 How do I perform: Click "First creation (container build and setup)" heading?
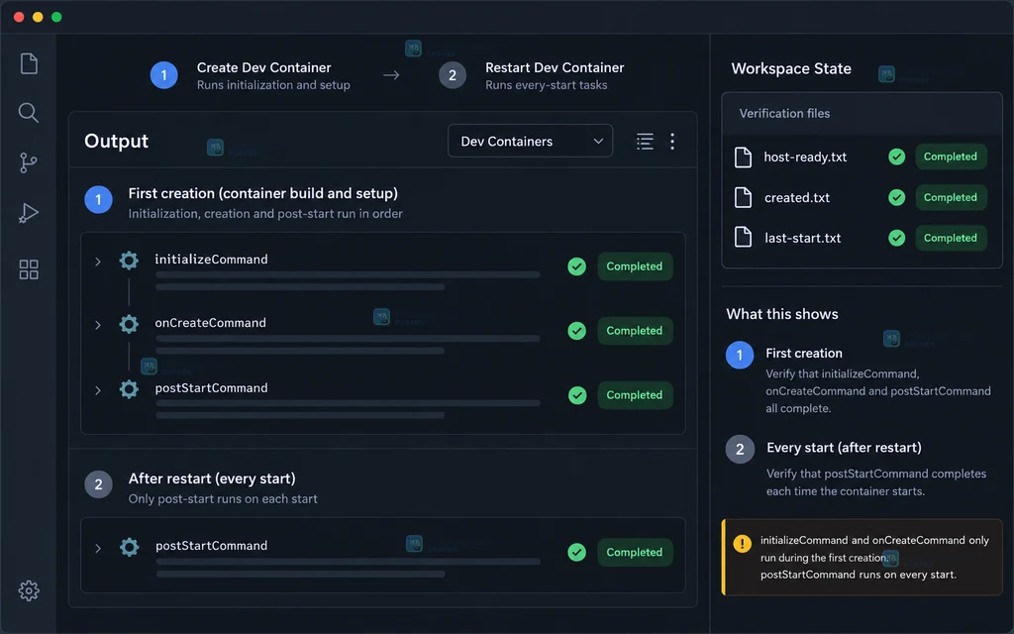pos(263,193)
